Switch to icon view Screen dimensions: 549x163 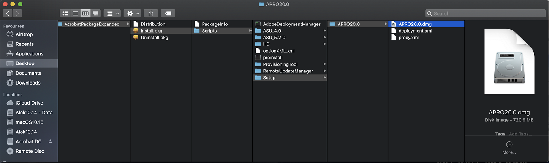click(x=65, y=13)
